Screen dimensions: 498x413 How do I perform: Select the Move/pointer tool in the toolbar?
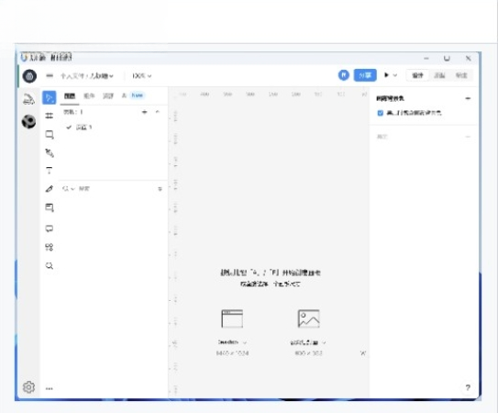pyautogui.click(x=50, y=97)
